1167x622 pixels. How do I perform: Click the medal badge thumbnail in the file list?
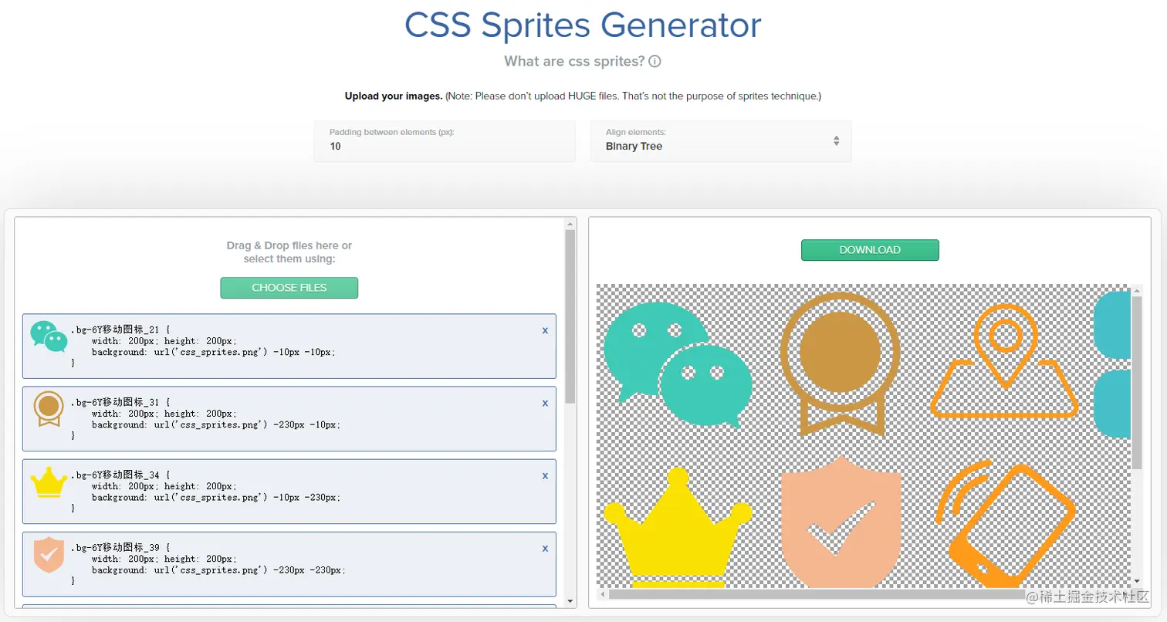pyautogui.click(x=49, y=409)
